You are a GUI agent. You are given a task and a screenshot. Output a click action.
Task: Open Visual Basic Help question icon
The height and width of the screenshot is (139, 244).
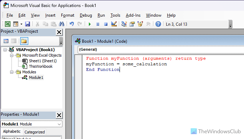(158, 24)
